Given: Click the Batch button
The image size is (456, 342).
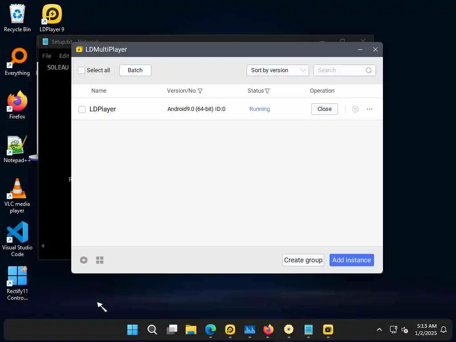Looking at the screenshot, I should (x=135, y=70).
